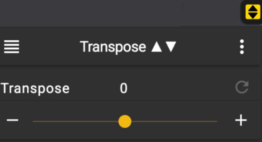Increase transpose with the plus icon

(x=241, y=120)
